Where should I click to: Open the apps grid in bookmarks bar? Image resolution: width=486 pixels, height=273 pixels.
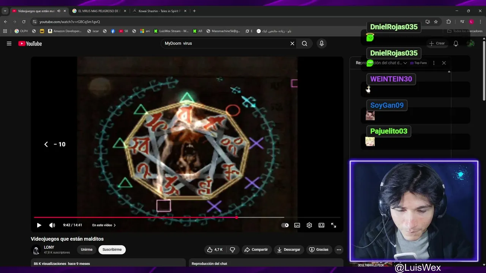pos(5,31)
